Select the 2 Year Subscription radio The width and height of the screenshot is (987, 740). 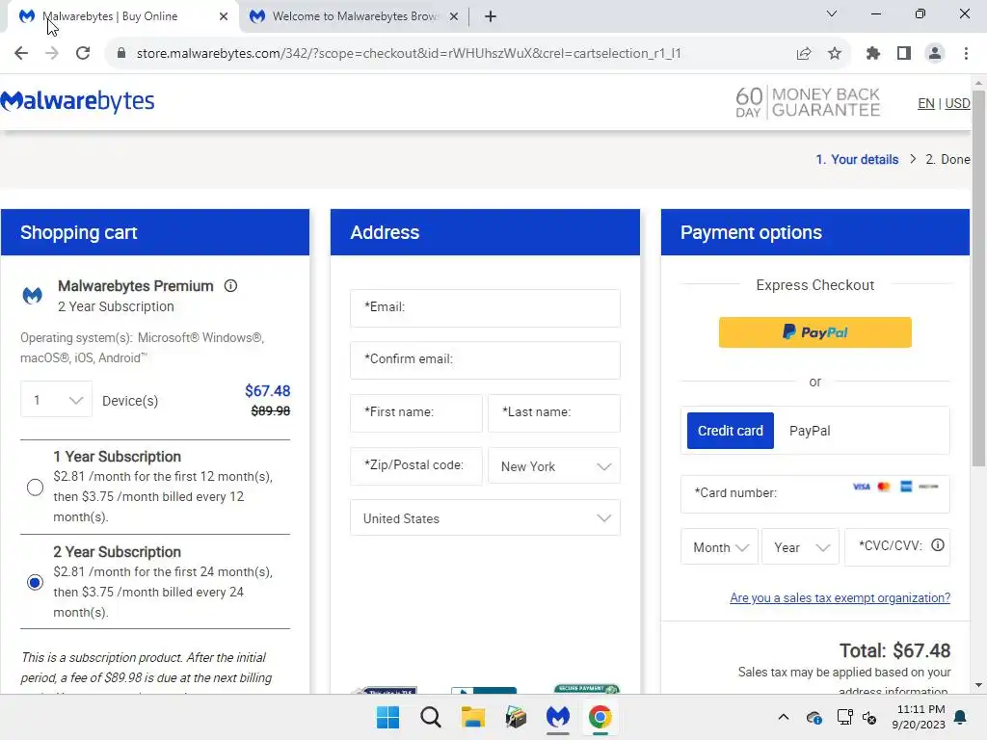36,582
